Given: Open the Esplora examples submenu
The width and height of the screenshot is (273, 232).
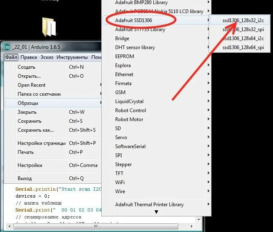Looking at the screenshot, I should pos(157,65).
